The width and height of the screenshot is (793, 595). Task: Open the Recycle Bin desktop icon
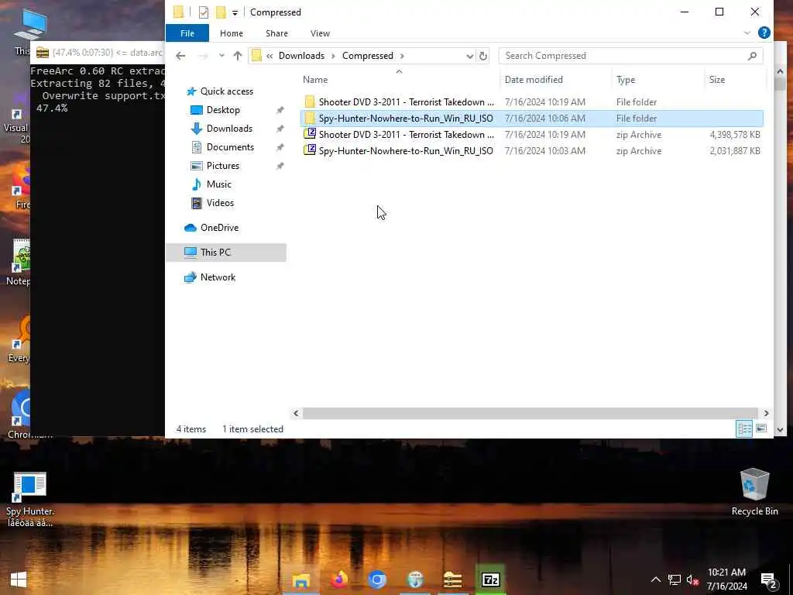(754, 492)
